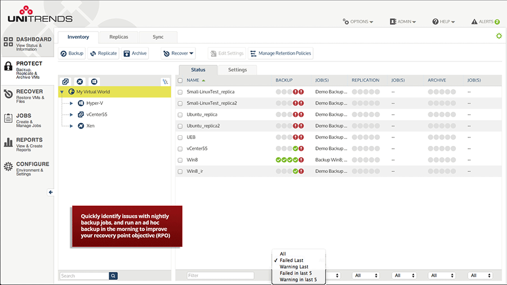The image size is (507, 285).
Task: Sort by the BACKUP column header
Action: coord(284,80)
